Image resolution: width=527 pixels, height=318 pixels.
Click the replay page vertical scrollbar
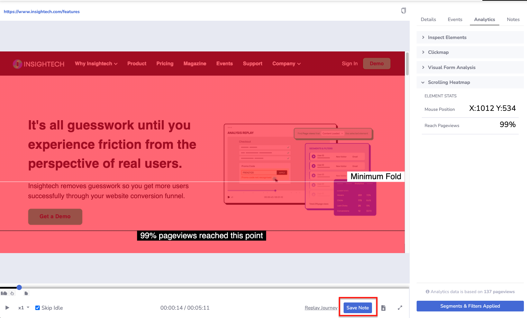(x=407, y=64)
